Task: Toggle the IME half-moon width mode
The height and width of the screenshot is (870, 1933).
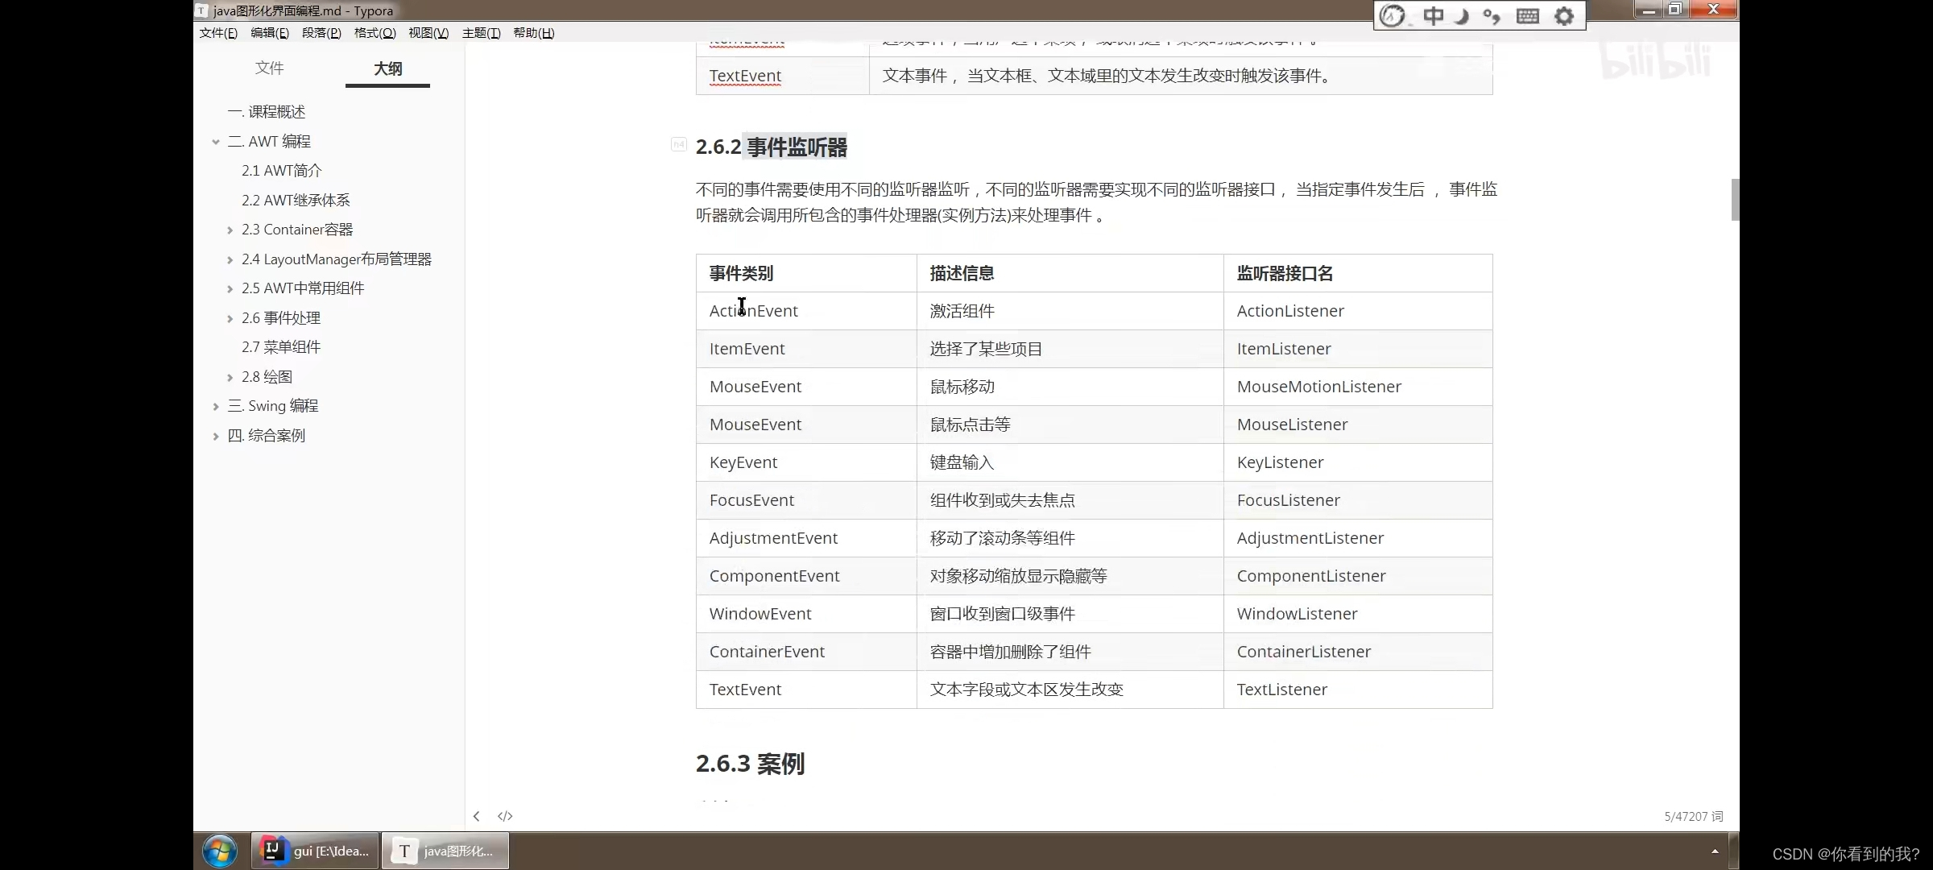Action: point(1463,16)
